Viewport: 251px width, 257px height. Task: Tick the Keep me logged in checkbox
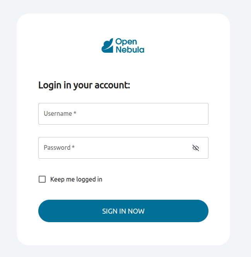point(42,179)
